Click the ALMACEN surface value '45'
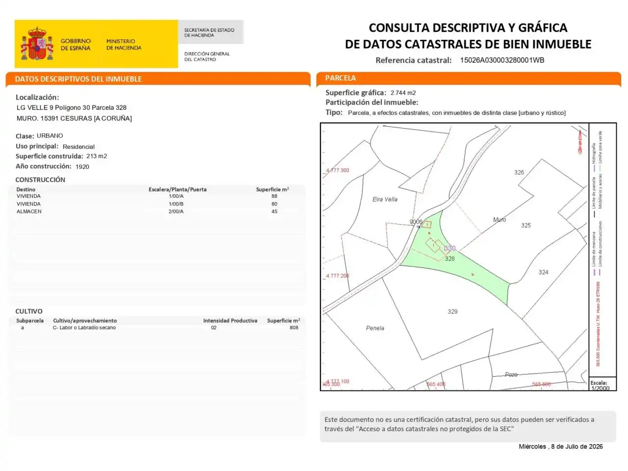The width and height of the screenshot is (628, 471). click(x=274, y=212)
